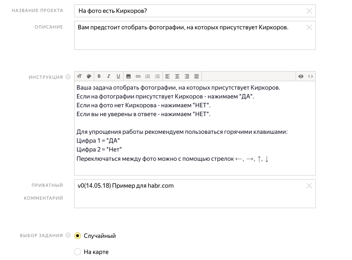Select the "На карте" radio option

(78, 252)
